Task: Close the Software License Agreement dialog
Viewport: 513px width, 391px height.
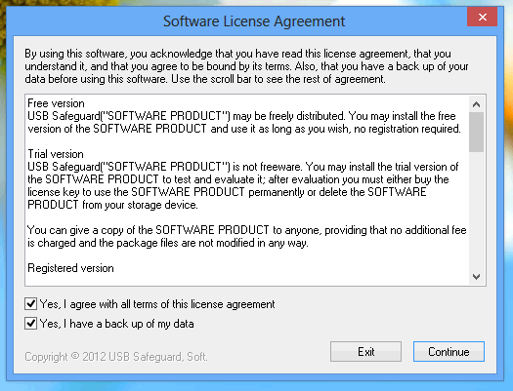Action: [x=482, y=17]
